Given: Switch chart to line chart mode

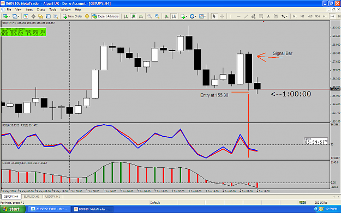Looking at the screenshot, I should click(x=141, y=16).
